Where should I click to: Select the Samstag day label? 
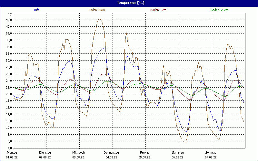point(178,152)
